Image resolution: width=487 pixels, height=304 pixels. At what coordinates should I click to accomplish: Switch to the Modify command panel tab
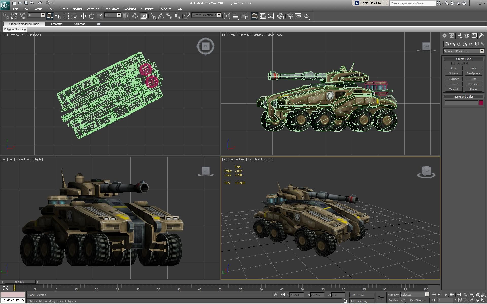(452, 36)
